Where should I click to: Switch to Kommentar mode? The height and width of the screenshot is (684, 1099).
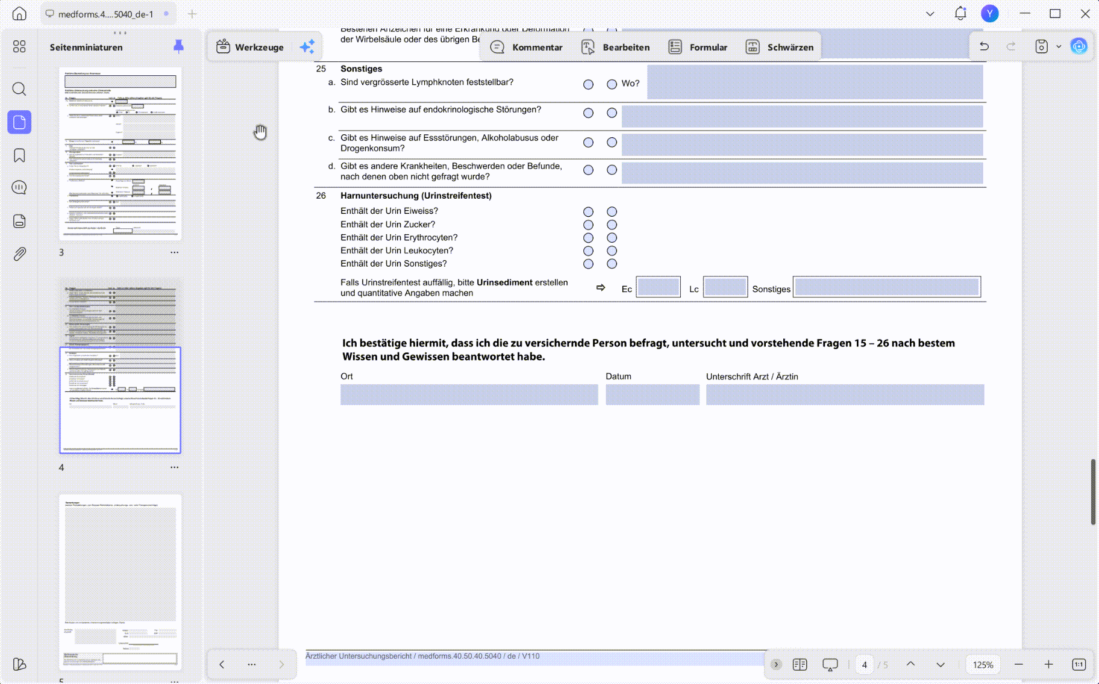tap(526, 47)
